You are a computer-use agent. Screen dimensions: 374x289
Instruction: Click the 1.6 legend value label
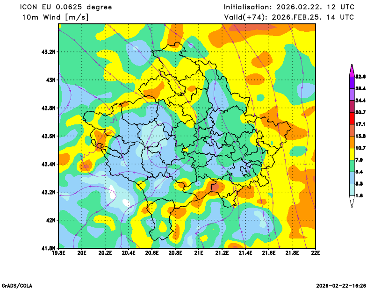tap(359, 196)
